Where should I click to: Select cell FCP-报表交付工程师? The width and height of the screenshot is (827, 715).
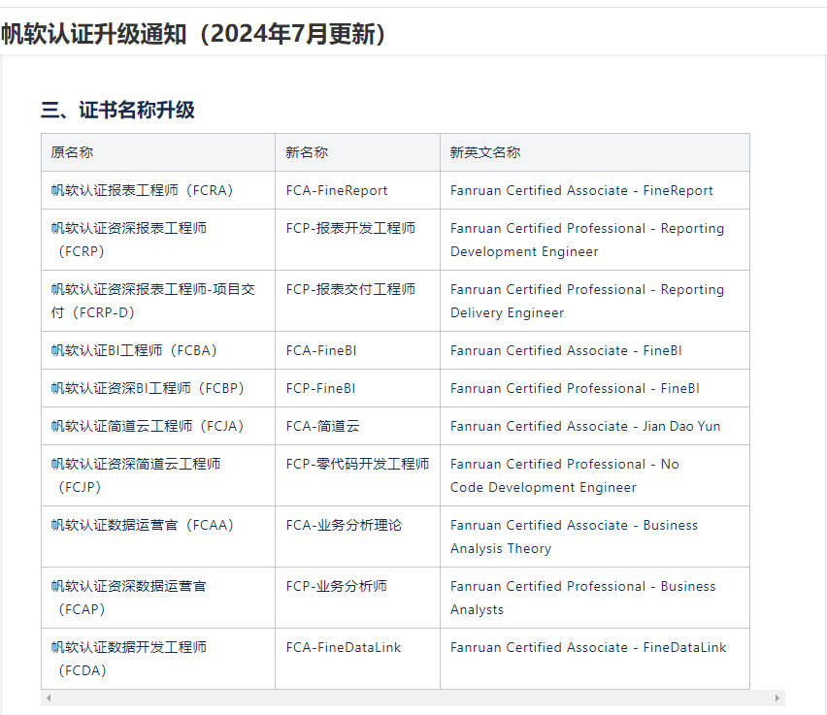pyautogui.click(x=357, y=301)
